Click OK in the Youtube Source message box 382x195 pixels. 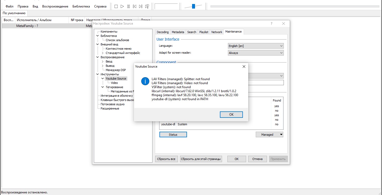(231, 115)
